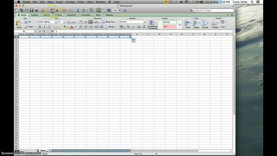Click the Filter funnel icon in the toolbar
The width and height of the screenshot is (277, 156).
(x=91, y=10)
